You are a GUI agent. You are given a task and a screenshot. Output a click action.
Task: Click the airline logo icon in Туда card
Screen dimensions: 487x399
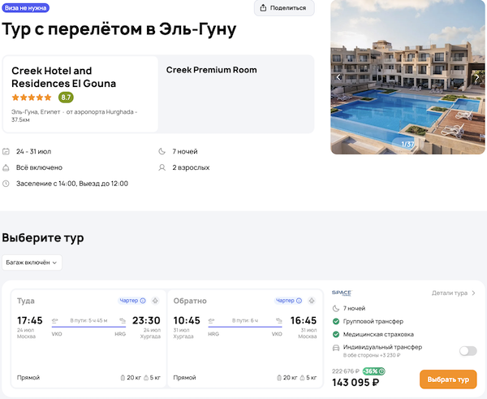(155, 301)
